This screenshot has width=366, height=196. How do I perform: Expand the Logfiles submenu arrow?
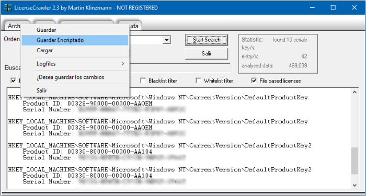tap(123, 64)
